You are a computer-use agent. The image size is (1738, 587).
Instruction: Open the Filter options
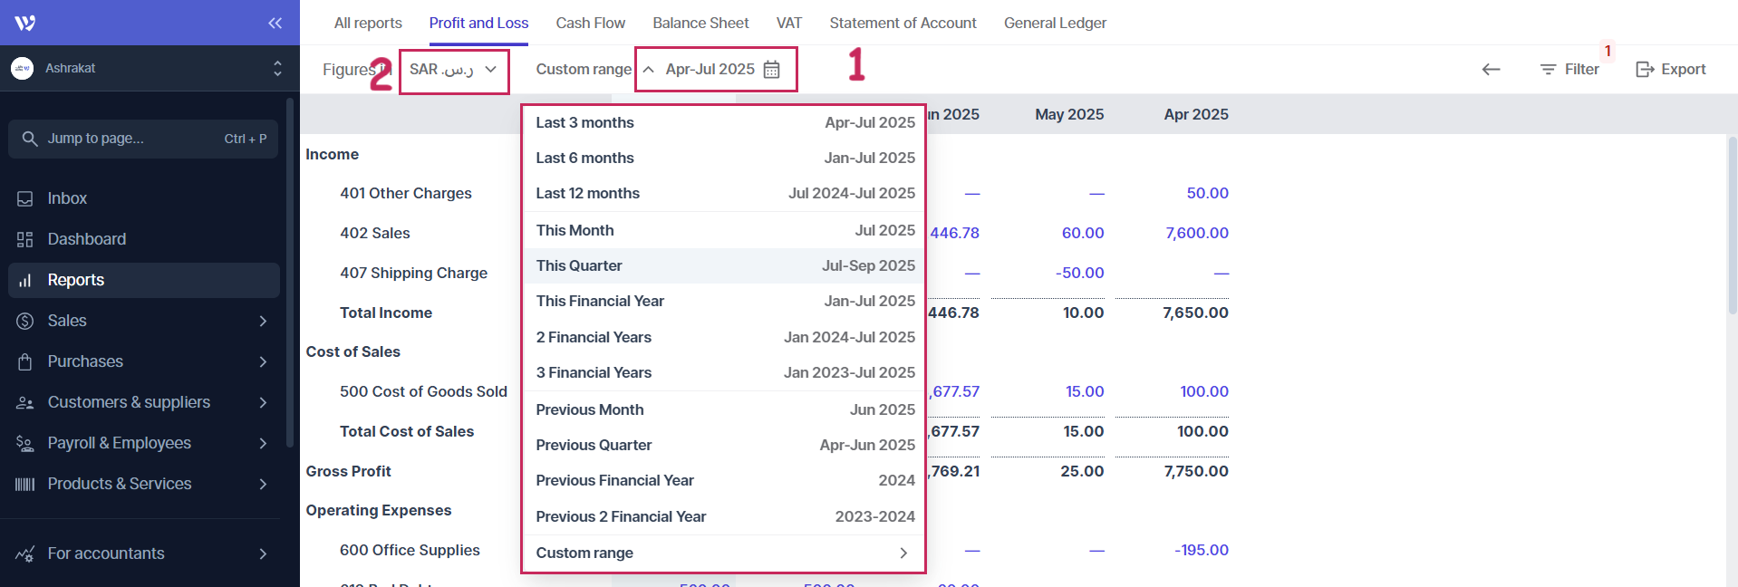point(1569,70)
